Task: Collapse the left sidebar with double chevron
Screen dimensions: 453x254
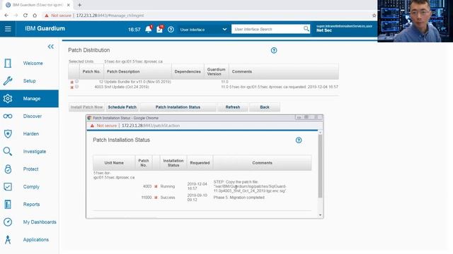Action: point(51,47)
